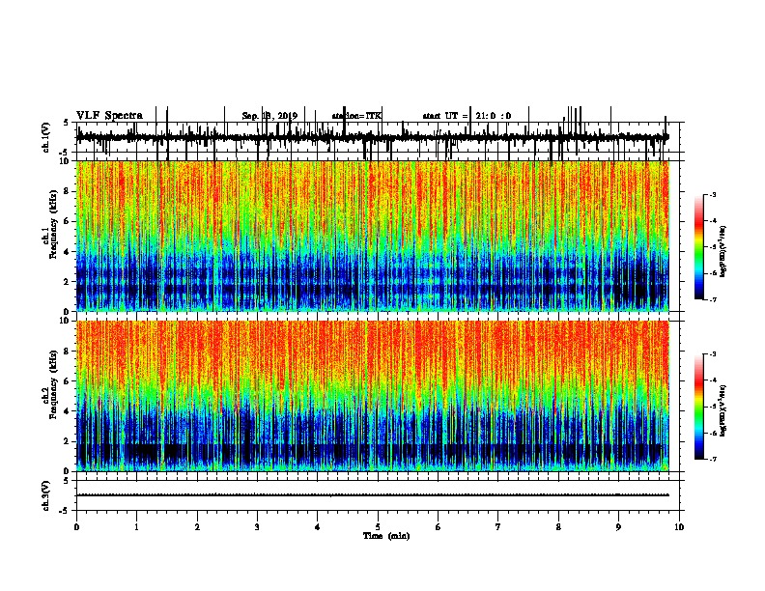
Task: Click inside the ch.2 spectrogram panel
Action: [x=373, y=396]
